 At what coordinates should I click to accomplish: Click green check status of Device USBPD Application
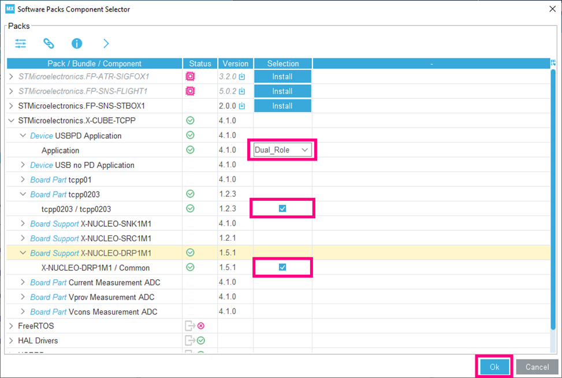click(191, 135)
